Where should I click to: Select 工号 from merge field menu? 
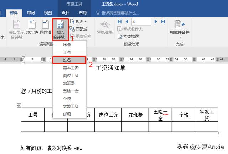69,52
